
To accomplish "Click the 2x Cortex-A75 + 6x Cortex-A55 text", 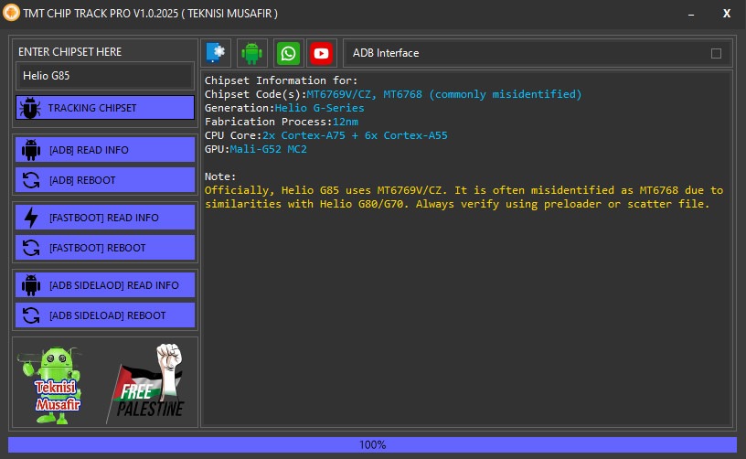I will pyautogui.click(x=355, y=135).
